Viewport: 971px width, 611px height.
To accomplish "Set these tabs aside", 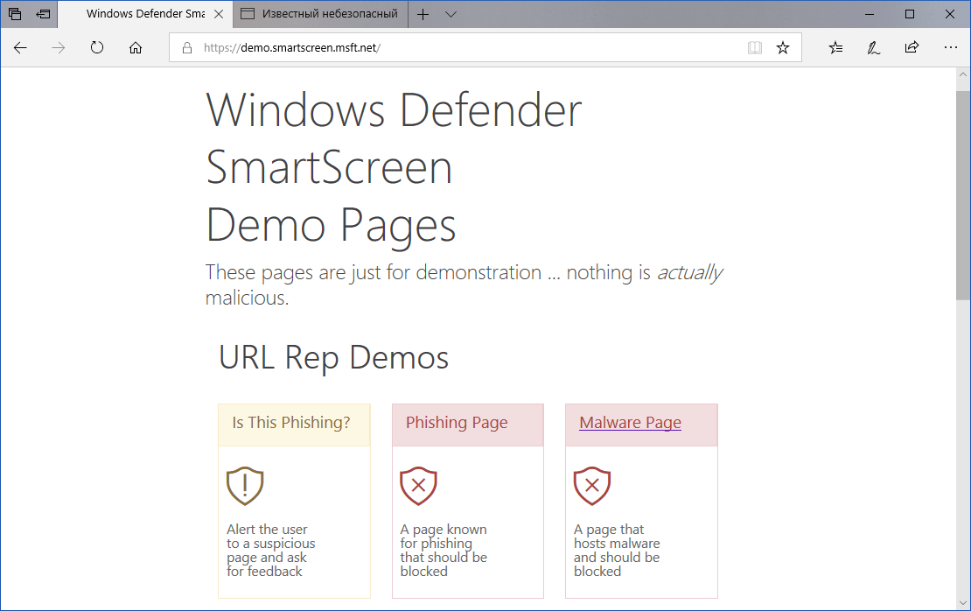I will (x=14, y=14).
